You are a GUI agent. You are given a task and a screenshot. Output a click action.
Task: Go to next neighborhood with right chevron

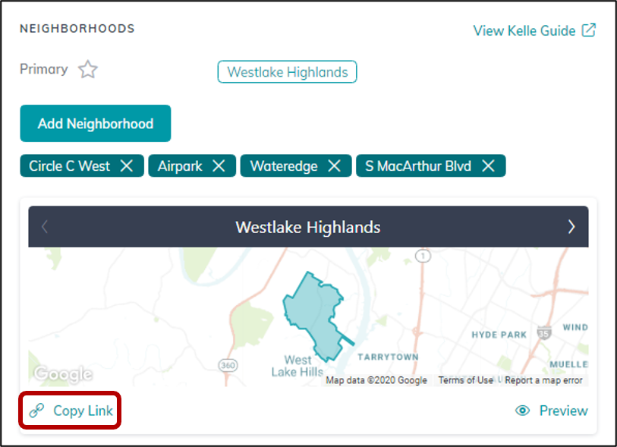click(x=571, y=227)
